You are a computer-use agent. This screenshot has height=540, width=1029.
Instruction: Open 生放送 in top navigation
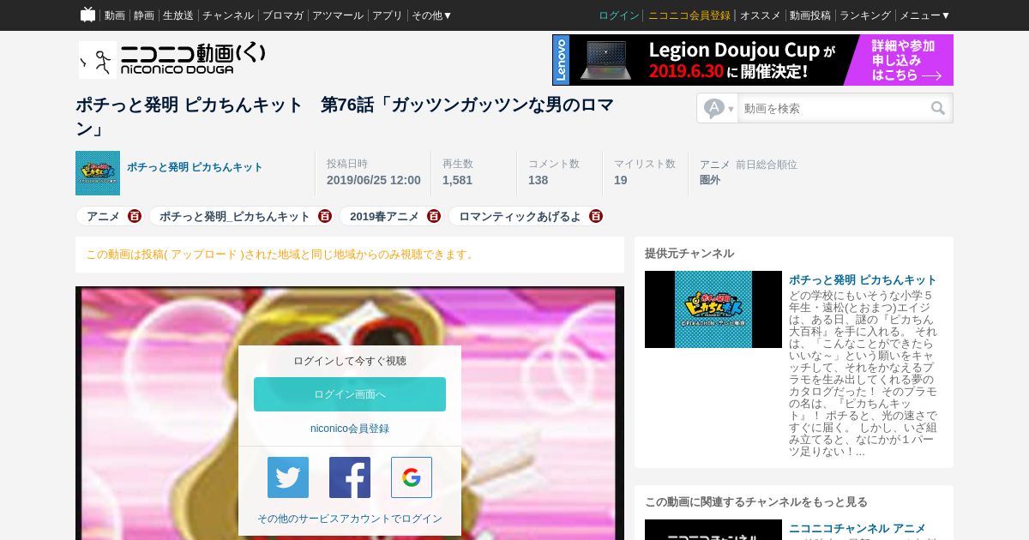tap(178, 15)
